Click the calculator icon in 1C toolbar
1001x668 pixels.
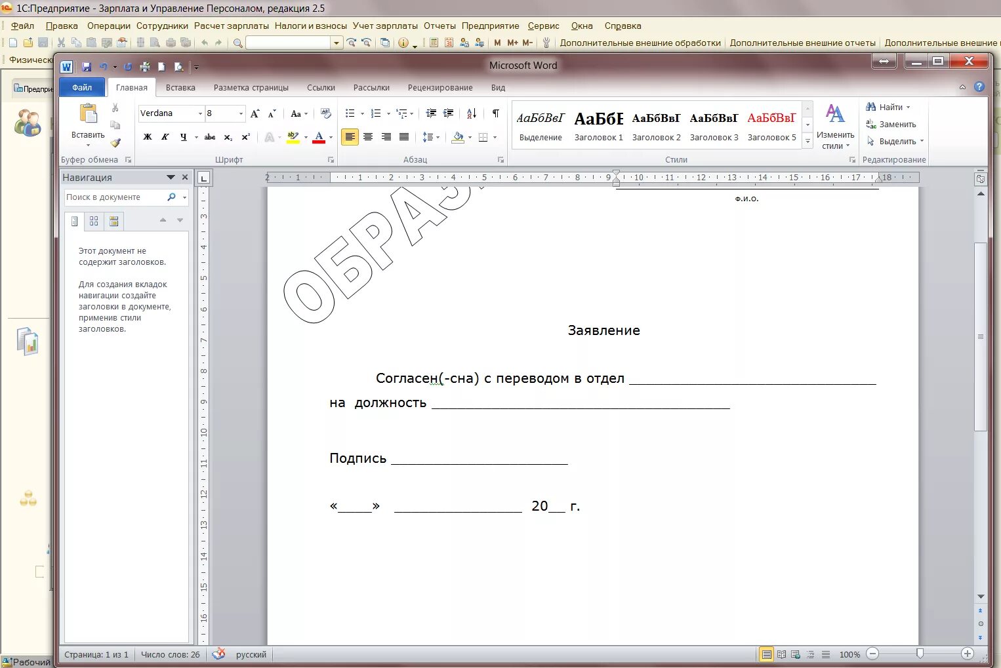click(x=434, y=43)
